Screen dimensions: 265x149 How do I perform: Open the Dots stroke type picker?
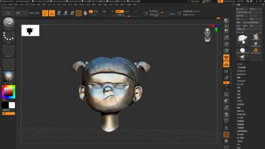(9, 37)
